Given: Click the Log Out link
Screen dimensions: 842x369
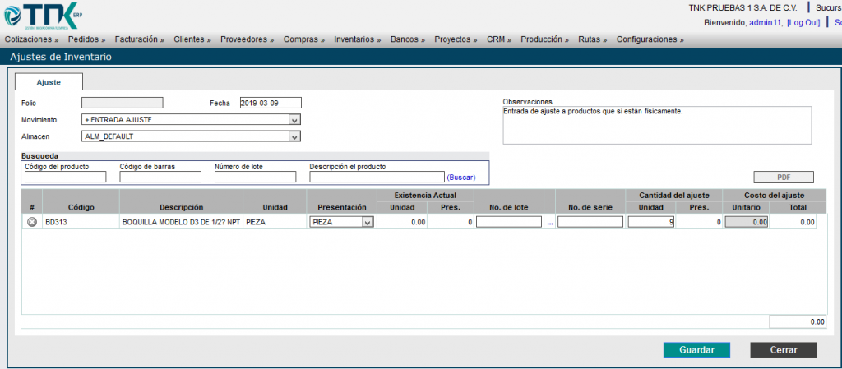Looking at the screenshot, I should click(x=803, y=22).
